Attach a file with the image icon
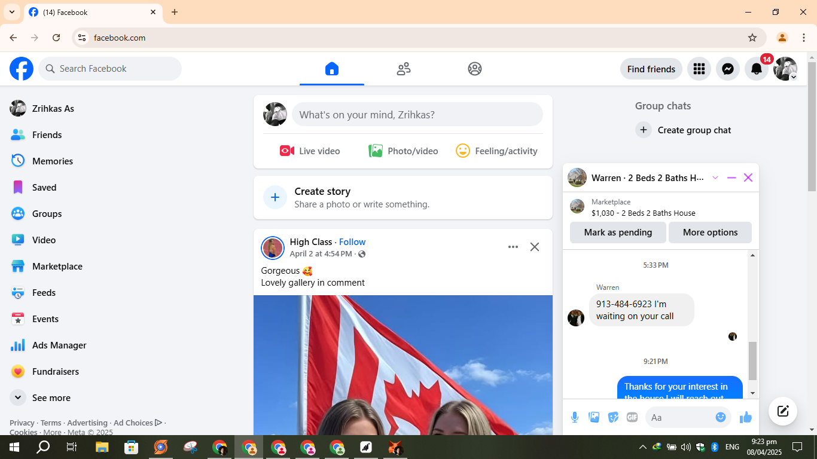This screenshot has height=459, width=817. pyautogui.click(x=594, y=417)
